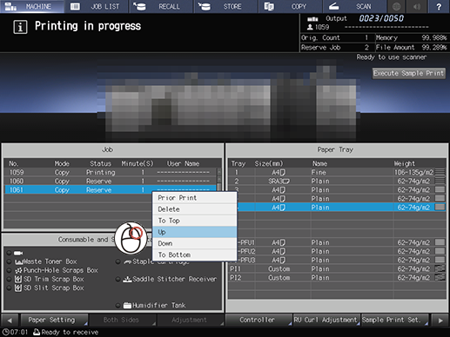Open the STORE tab

(226, 6)
